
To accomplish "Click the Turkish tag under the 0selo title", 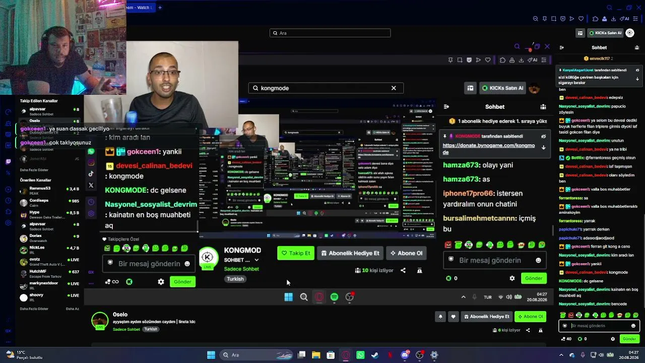I will pyautogui.click(x=151, y=329).
